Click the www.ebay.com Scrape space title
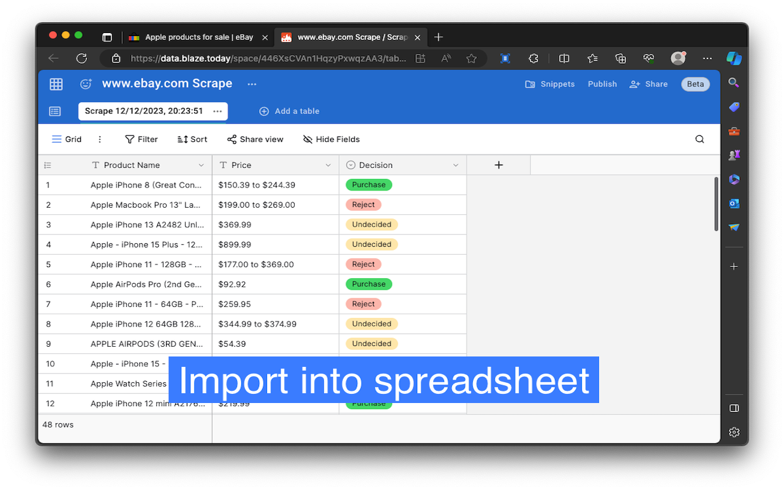The image size is (784, 490). click(x=167, y=83)
